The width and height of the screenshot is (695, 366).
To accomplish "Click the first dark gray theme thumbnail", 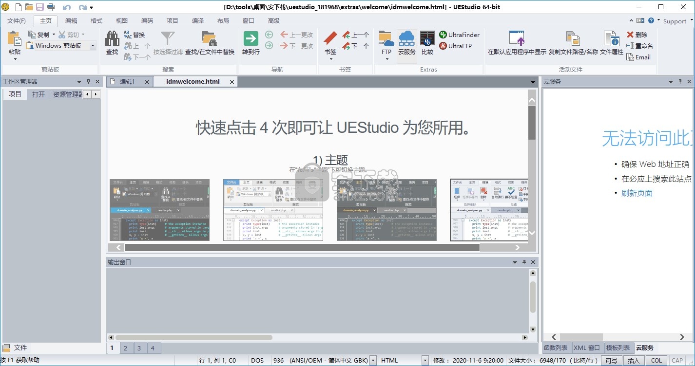I will (159, 210).
